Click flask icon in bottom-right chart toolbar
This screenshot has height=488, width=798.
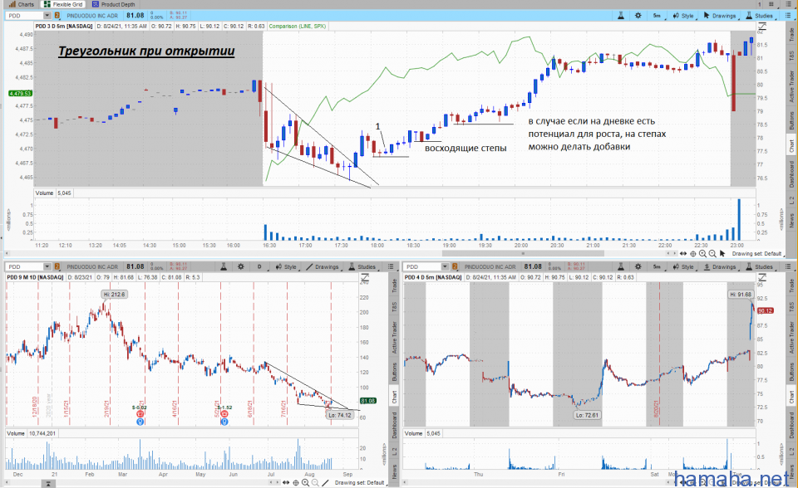pos(620,266)
